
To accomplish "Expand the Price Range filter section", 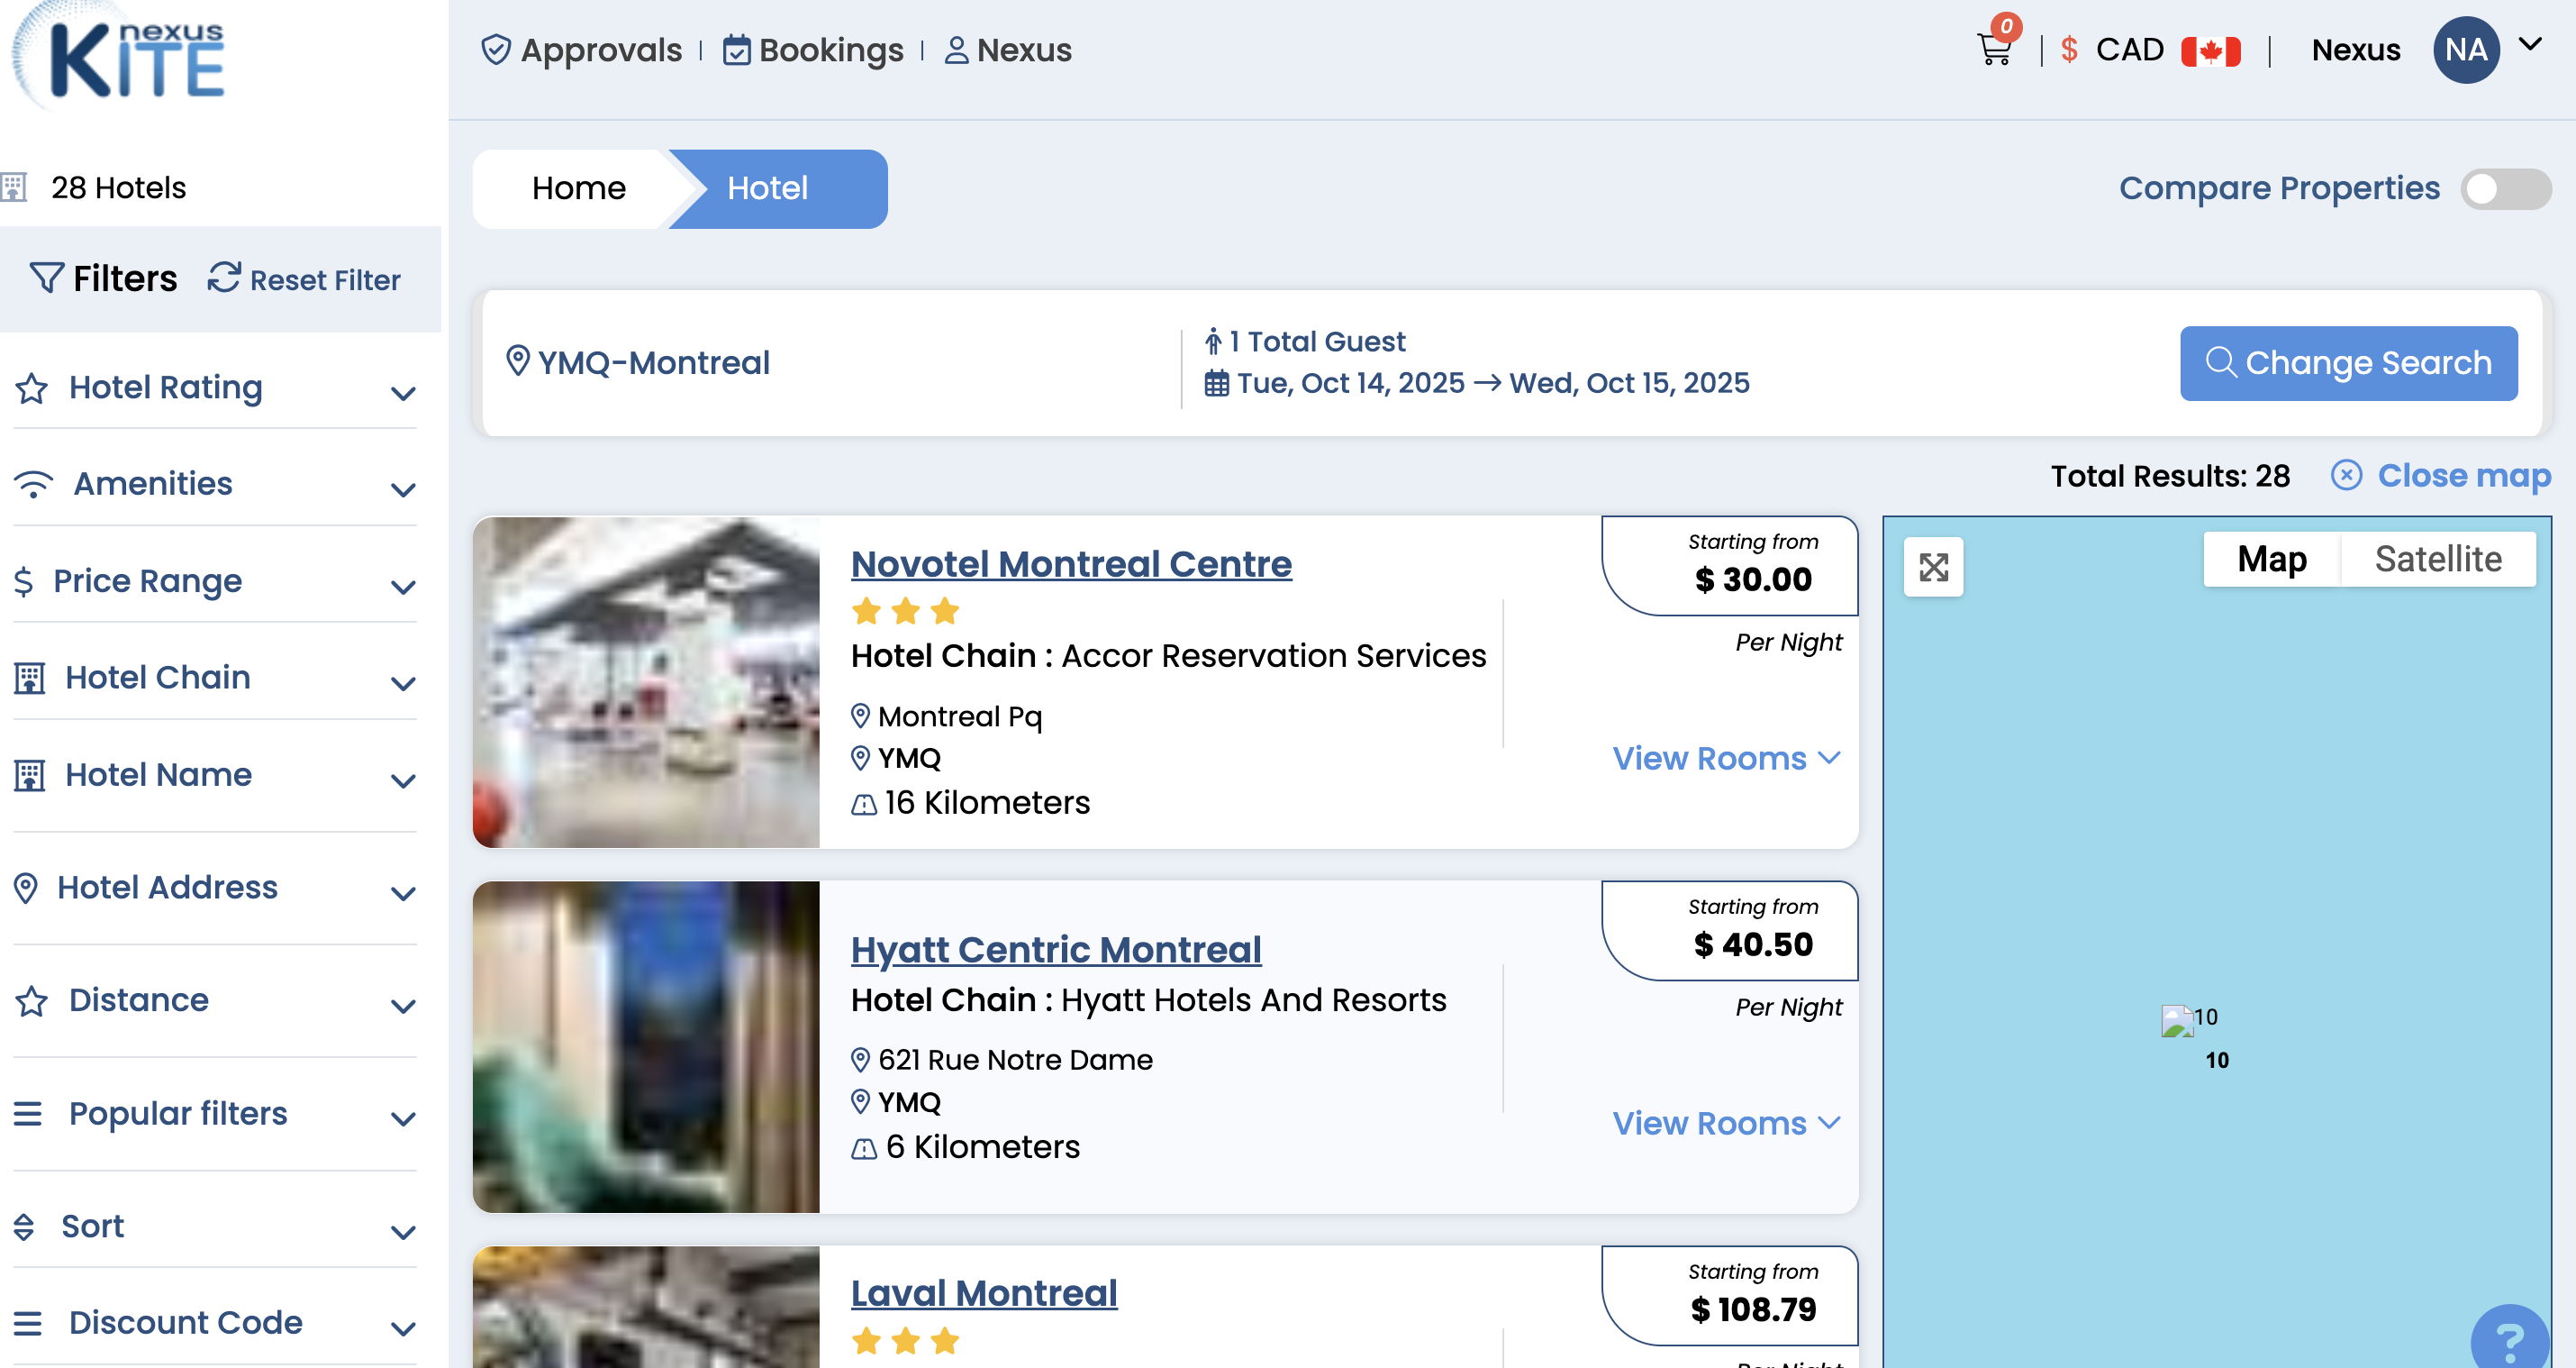I will click(x=215, y=581).
